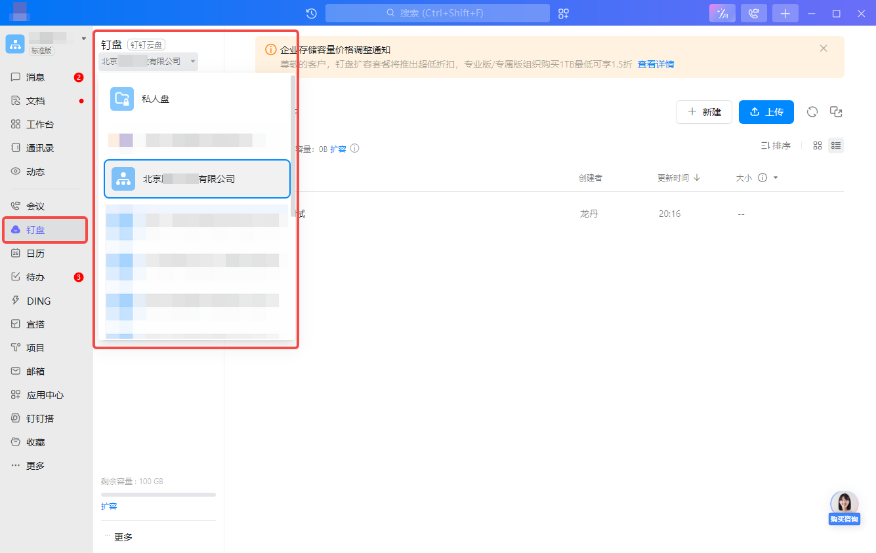Click 扩容 link next to capacity 0B

[338, 149]
